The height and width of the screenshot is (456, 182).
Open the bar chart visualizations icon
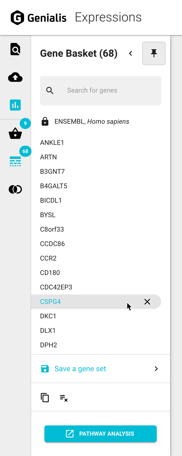pyautogui.click(x=15, y=105)
